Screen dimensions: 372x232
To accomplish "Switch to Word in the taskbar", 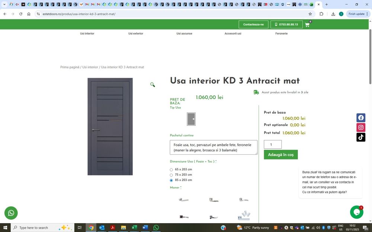I will [145, 228].
